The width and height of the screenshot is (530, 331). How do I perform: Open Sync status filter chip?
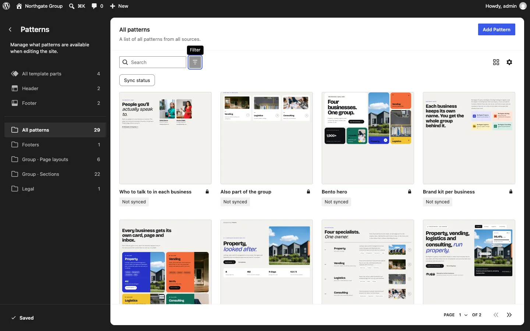(x=137, y=80)
